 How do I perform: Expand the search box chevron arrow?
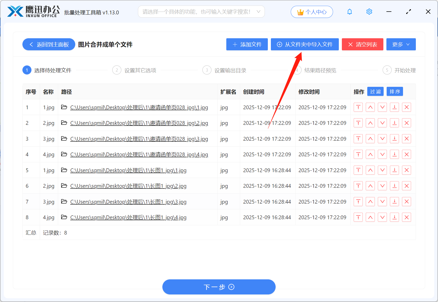(259, 12)
